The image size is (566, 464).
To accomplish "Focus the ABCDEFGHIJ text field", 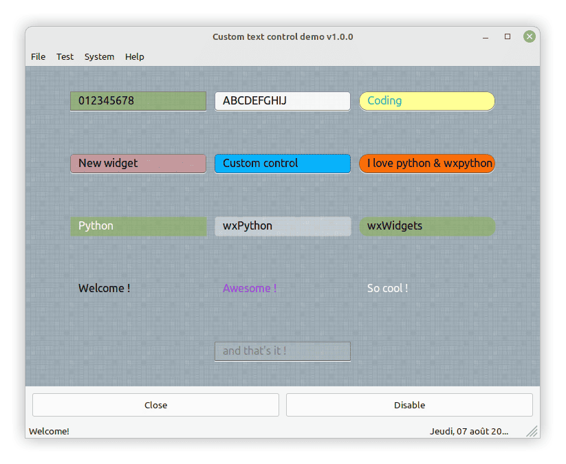I will [282, 101].
